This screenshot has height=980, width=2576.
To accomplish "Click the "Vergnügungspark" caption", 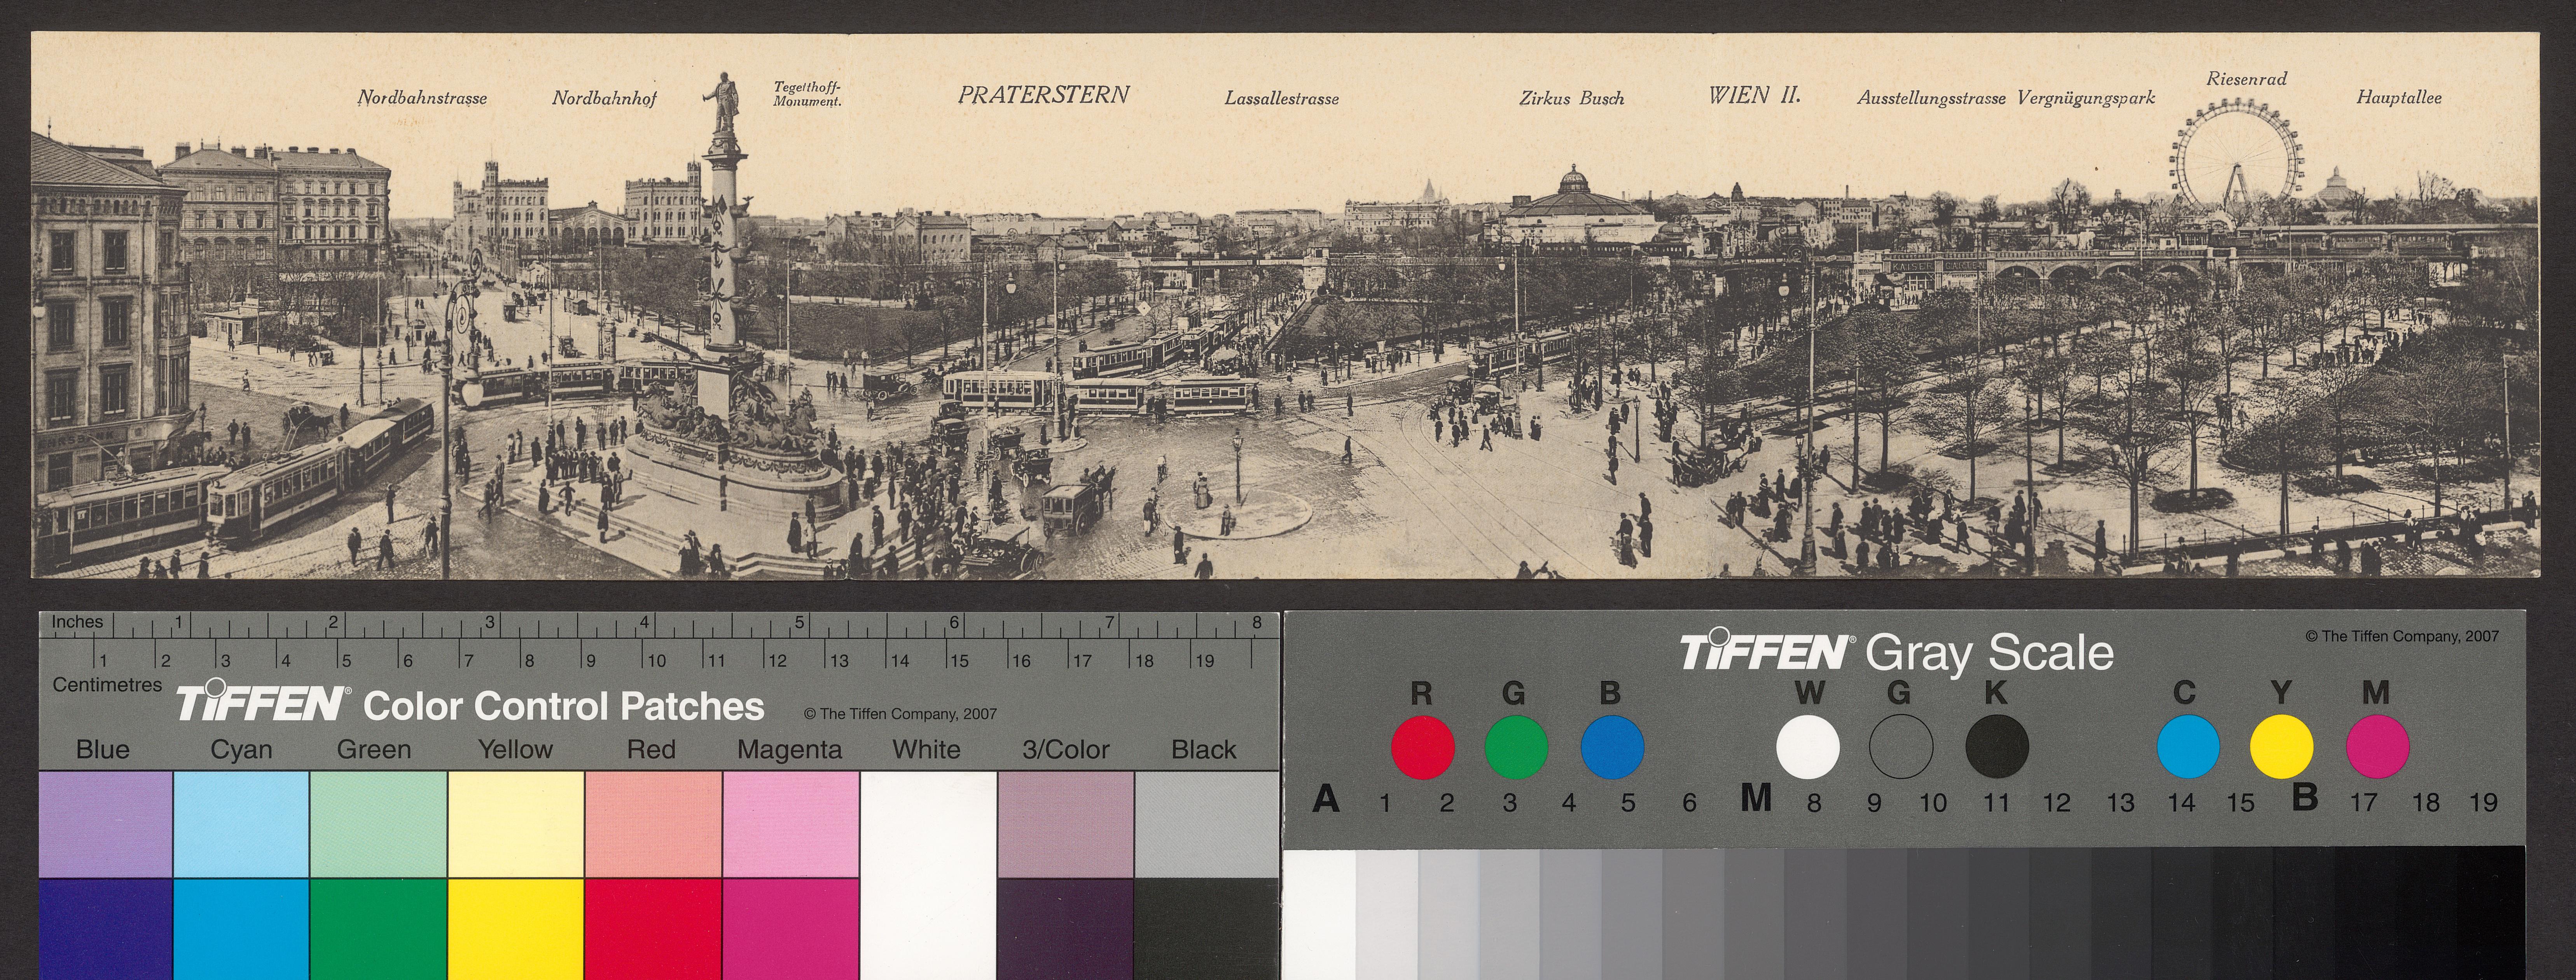I will [x=2086, y=98].
